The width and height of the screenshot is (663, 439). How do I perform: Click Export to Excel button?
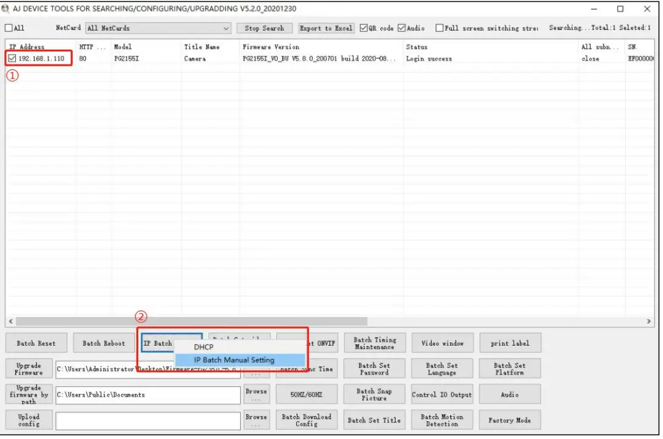click(326, 28)
